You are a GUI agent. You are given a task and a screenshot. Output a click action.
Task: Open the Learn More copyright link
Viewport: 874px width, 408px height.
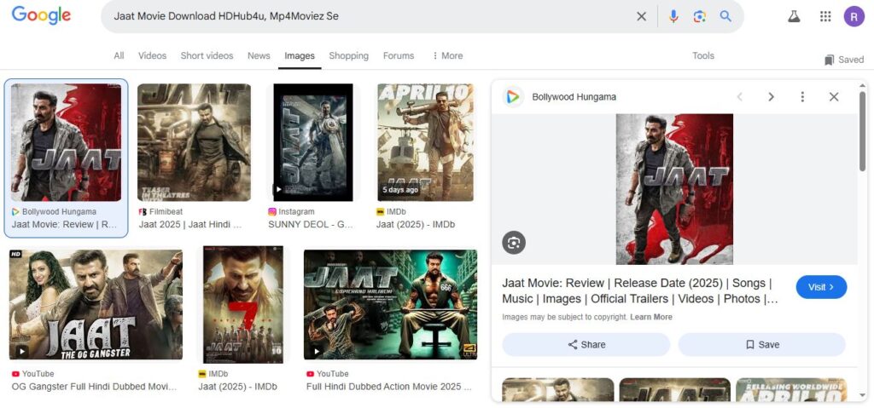(651, 317)
